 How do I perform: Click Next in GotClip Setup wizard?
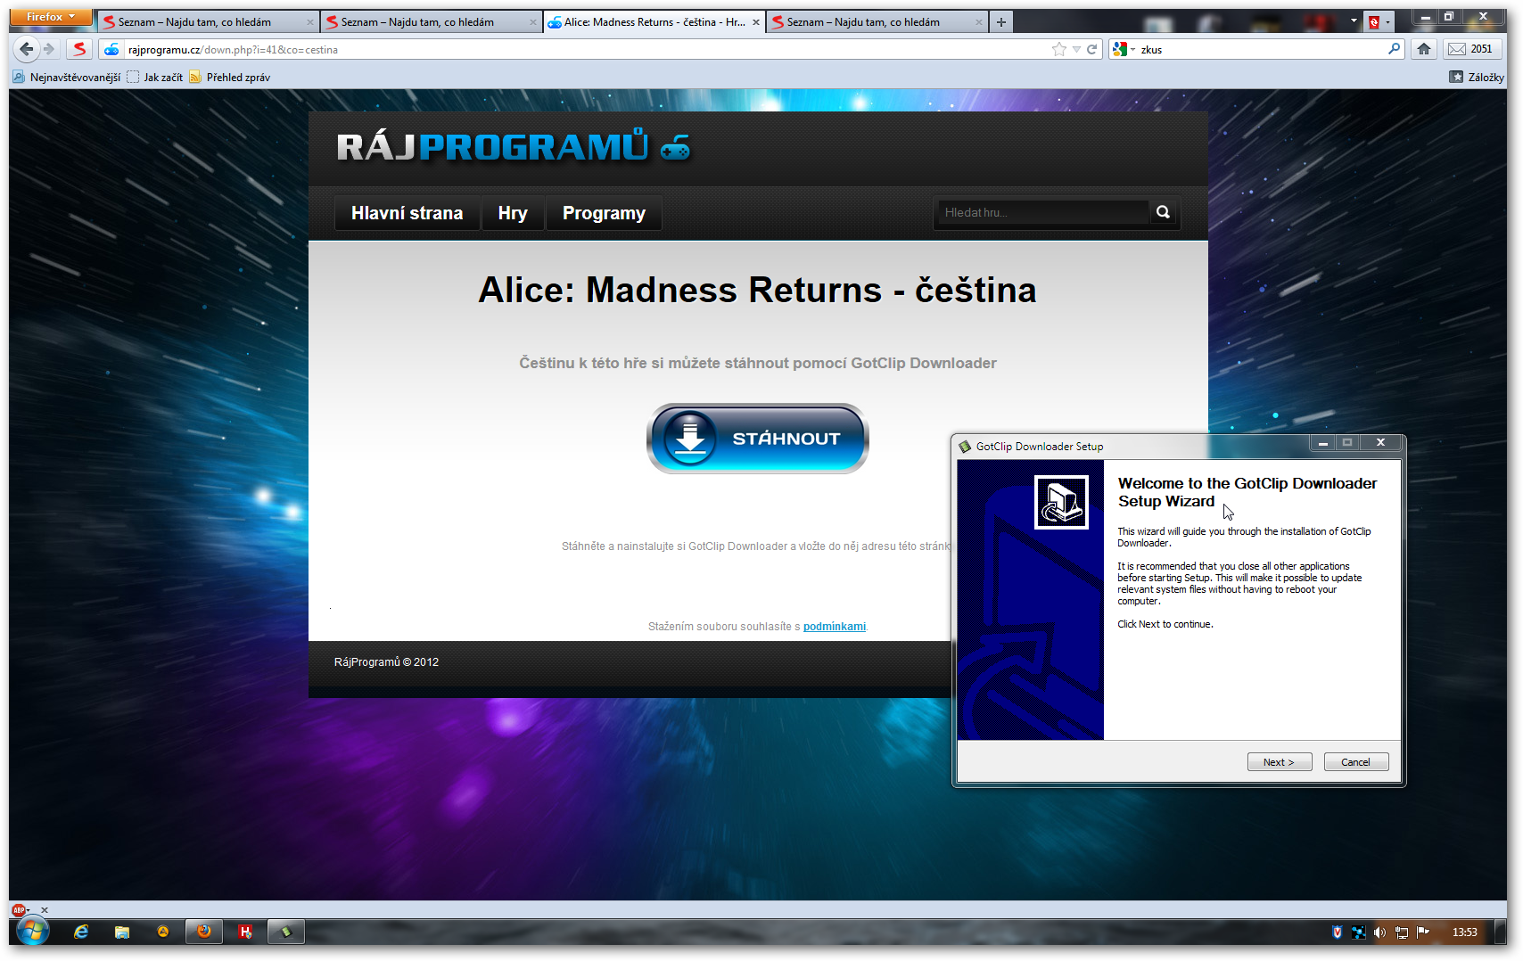tap(1279, 762)
